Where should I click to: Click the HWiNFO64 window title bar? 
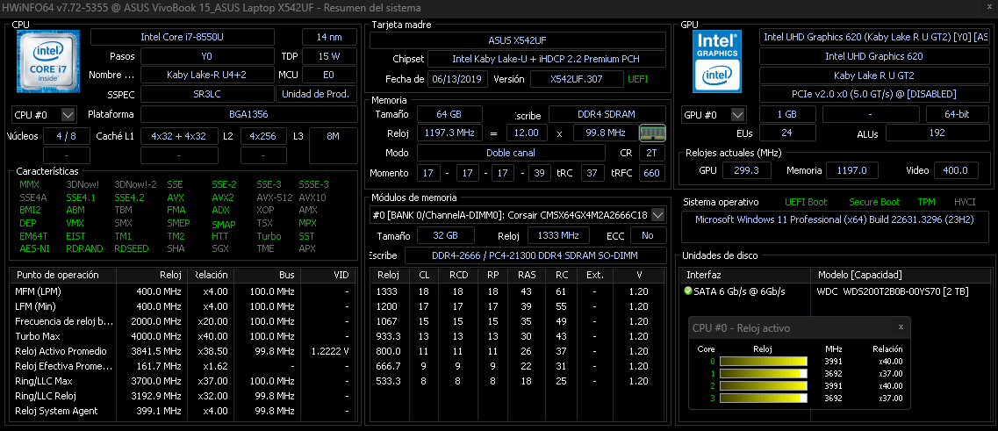[x=499, y=8]
